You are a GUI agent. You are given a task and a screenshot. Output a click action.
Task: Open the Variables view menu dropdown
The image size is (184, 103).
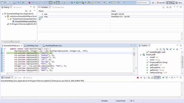[x=175, y=7]
